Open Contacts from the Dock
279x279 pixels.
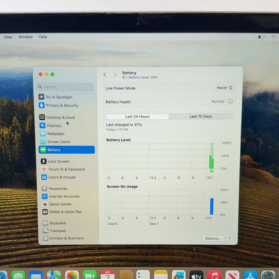point(125,275)
